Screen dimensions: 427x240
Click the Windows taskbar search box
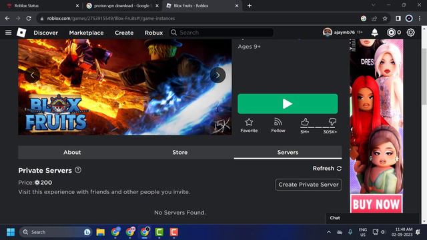[55, 232]
